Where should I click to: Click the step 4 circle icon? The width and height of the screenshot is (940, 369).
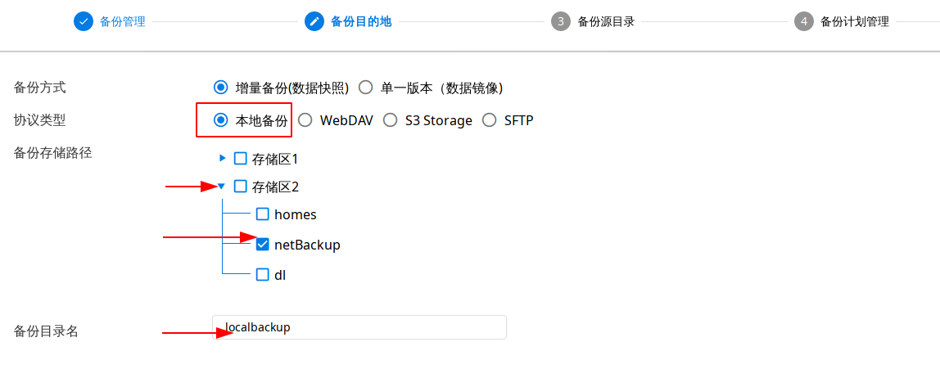[804, 21]
